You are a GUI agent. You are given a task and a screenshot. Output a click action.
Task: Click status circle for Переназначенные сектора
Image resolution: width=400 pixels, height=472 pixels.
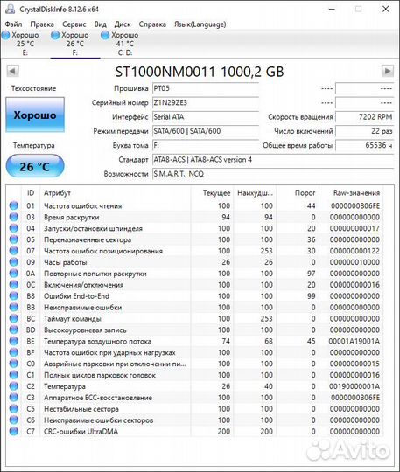point(13,239)
